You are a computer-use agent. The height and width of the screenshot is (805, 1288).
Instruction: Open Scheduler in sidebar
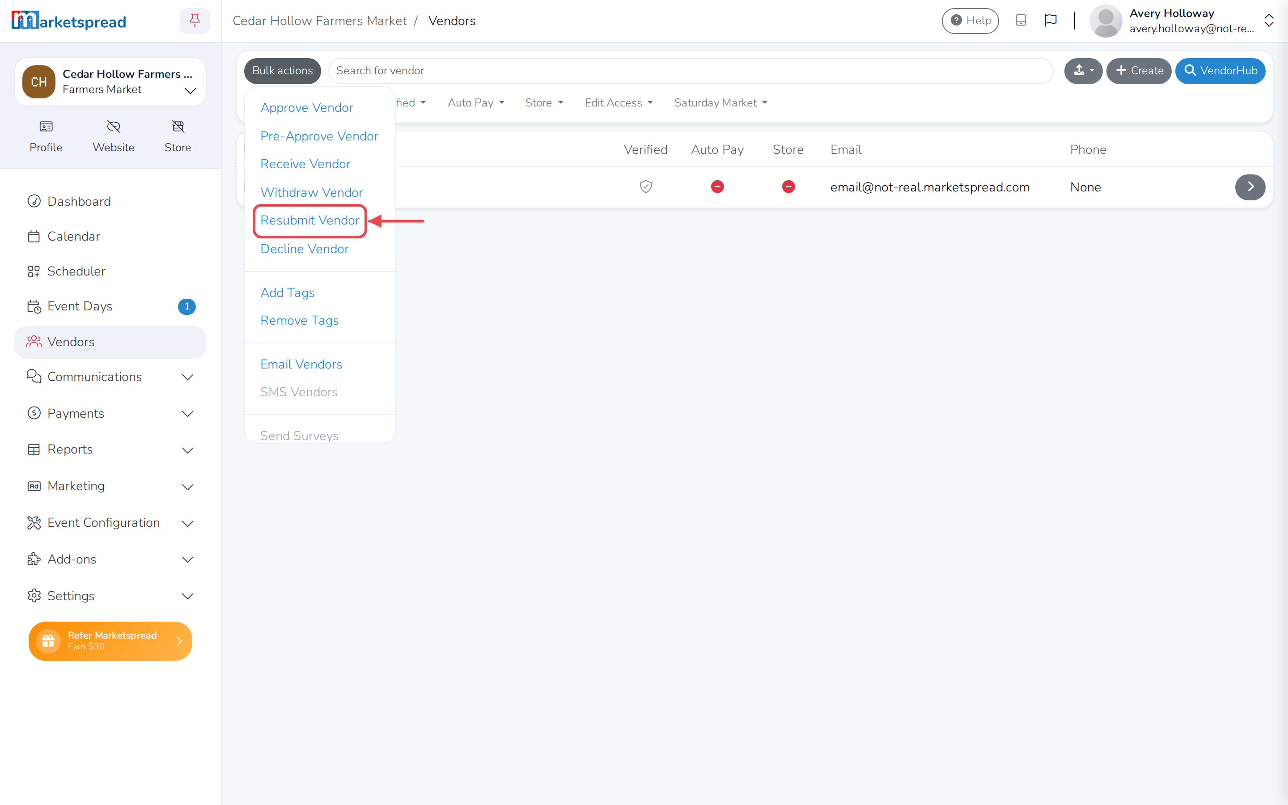tap(110, 271)
